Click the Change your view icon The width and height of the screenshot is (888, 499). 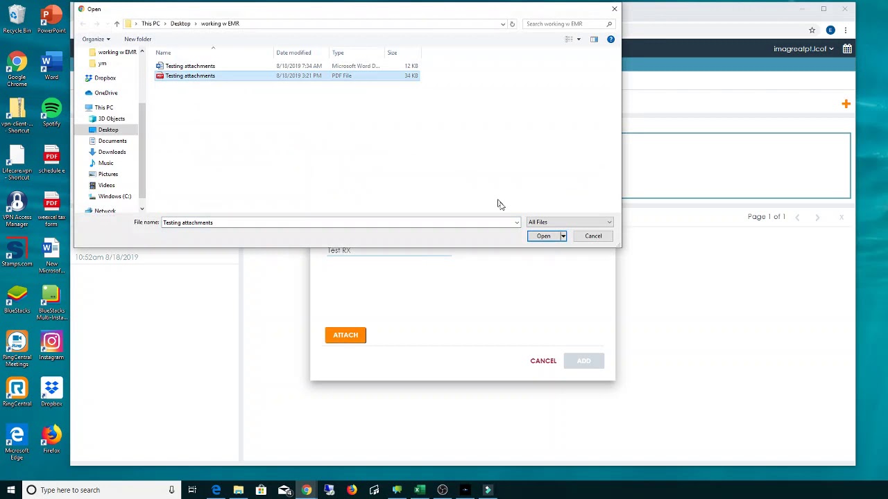[x=569, y=40]
